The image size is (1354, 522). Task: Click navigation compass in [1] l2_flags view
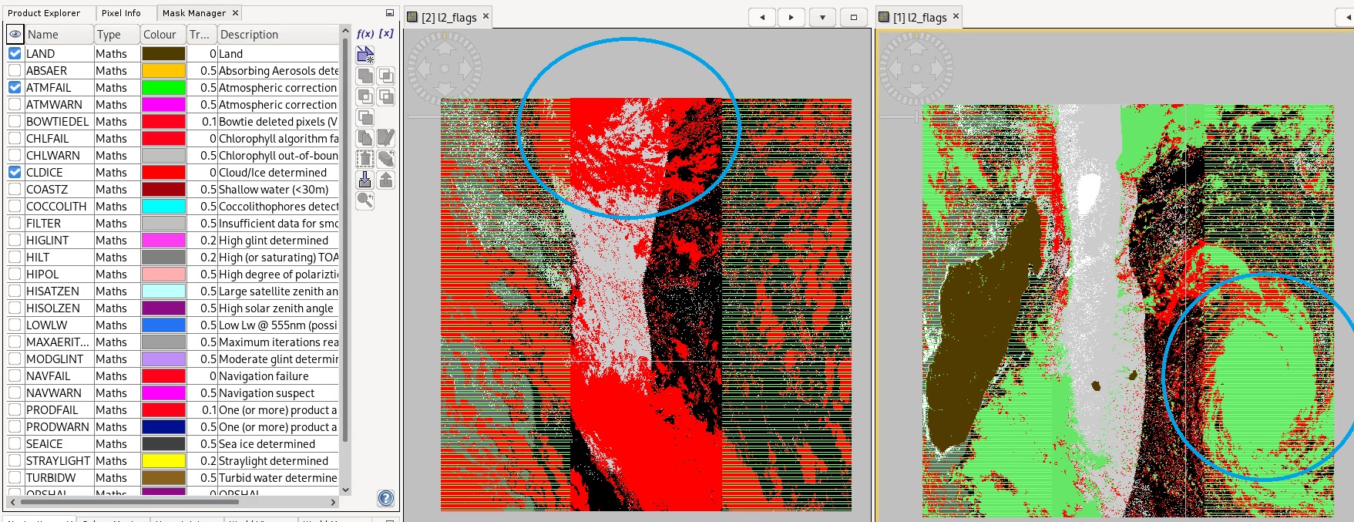[916, 69]
